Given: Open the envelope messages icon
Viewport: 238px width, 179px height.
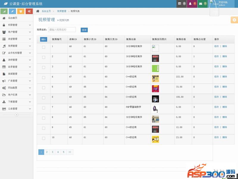Looking at the screenshot, I should tap(201, 4).
